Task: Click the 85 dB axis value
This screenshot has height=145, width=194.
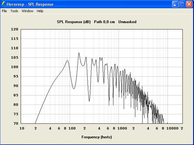Action: pos(16,95)
